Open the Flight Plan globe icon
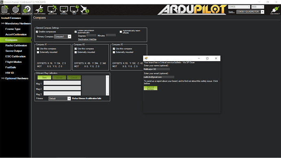This screenshot has width=281, height=158. (16, 10)
